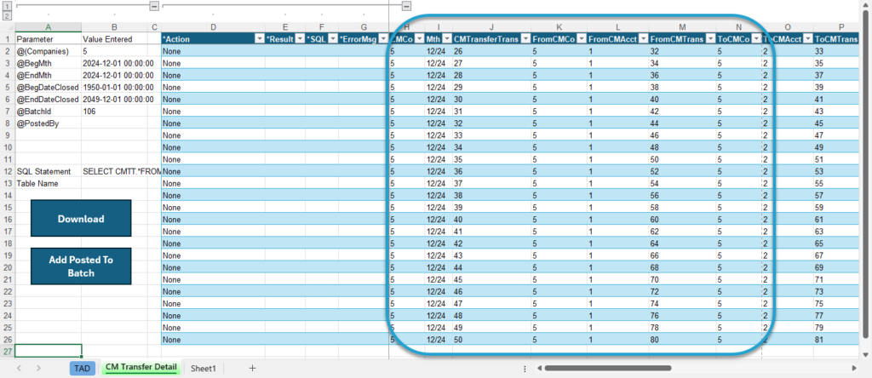Click the Add Posted To Batch button

pos(81,266)
